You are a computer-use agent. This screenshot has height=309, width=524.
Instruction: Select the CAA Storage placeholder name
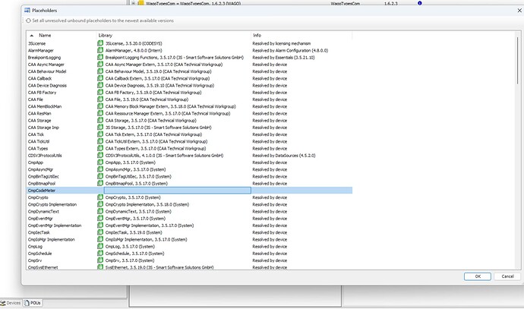pyautogui.click(x=39, y=121)
